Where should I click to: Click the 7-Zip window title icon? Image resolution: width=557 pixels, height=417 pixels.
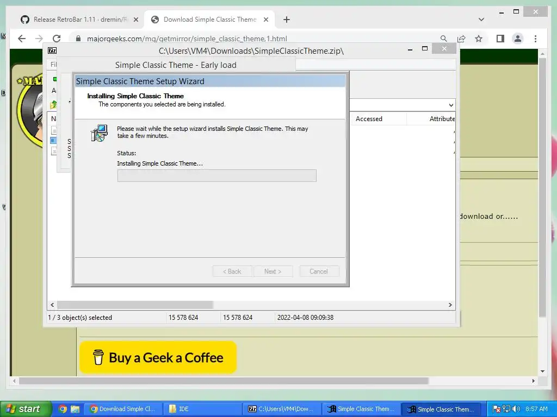click(52, 50)
